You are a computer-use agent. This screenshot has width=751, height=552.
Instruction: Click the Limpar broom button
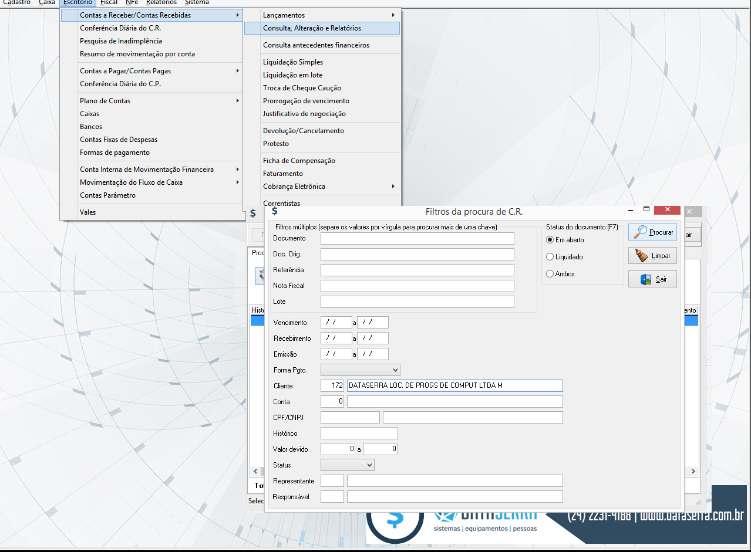652,256
